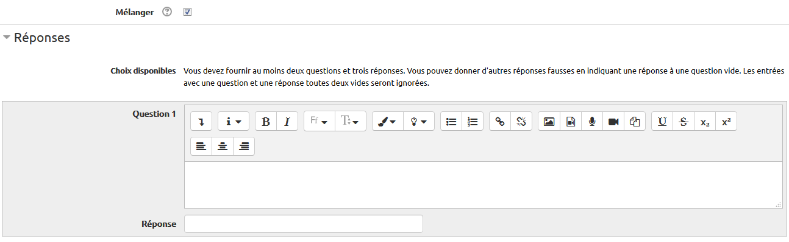Viewport: 789px width, 242px height.
Task: Collapse the Réponses section
Action: coord(37,38)
